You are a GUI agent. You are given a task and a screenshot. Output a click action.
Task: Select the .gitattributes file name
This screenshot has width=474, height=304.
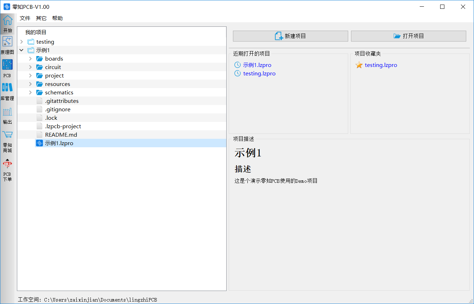(x=62, y=101)
